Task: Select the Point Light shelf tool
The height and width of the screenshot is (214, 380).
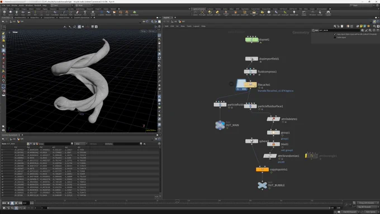Action: click(202, 13)
